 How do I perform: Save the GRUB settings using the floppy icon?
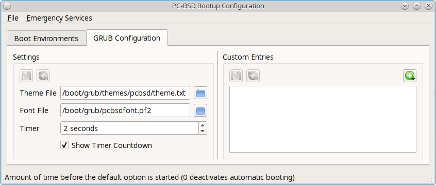coord(26,76)
